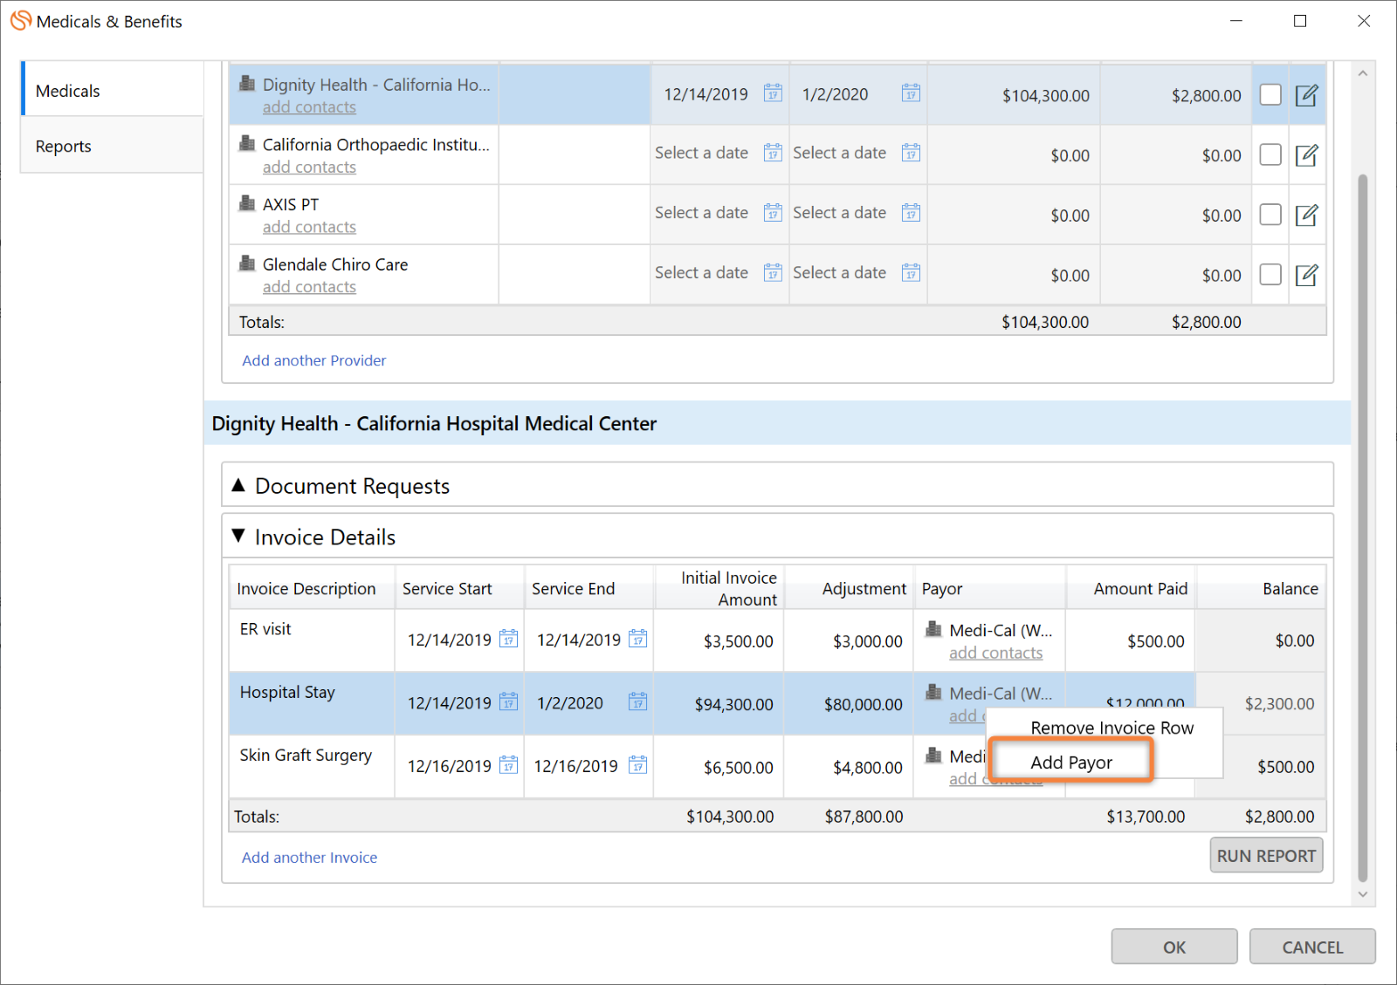The width and height of the screenshot is (1397, 985).
Task: Click Skin Graft Surgery adjustment $4,800.00
Action: click(868, 768)
